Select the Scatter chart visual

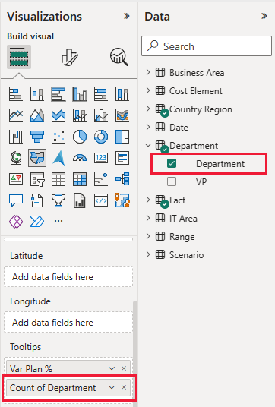click(x=58, y=137)
